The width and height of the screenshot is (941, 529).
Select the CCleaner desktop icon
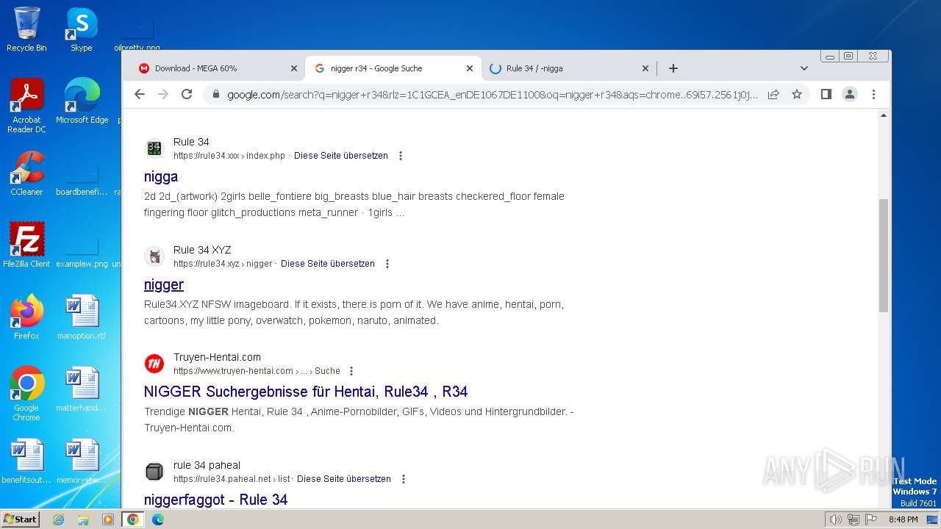tap(26, 173)
